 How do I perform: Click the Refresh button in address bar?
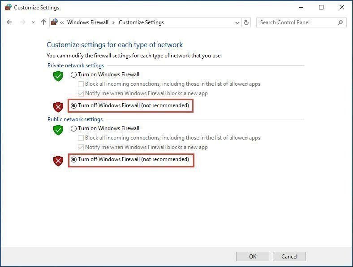[247, 22]
